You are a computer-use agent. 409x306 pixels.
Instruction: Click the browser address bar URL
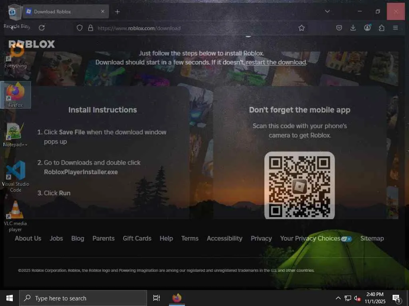point(139,28)
